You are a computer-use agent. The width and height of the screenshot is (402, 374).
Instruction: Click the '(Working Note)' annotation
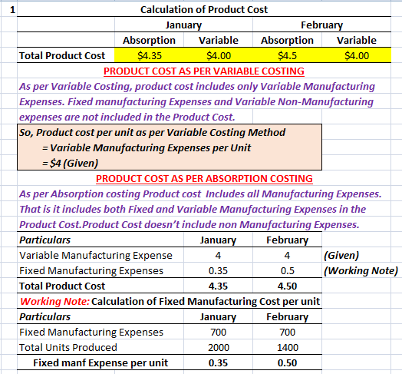(361, 270)
